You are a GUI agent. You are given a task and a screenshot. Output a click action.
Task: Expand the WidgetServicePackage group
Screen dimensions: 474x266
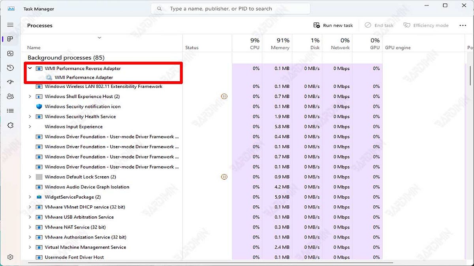click(30, 197)
